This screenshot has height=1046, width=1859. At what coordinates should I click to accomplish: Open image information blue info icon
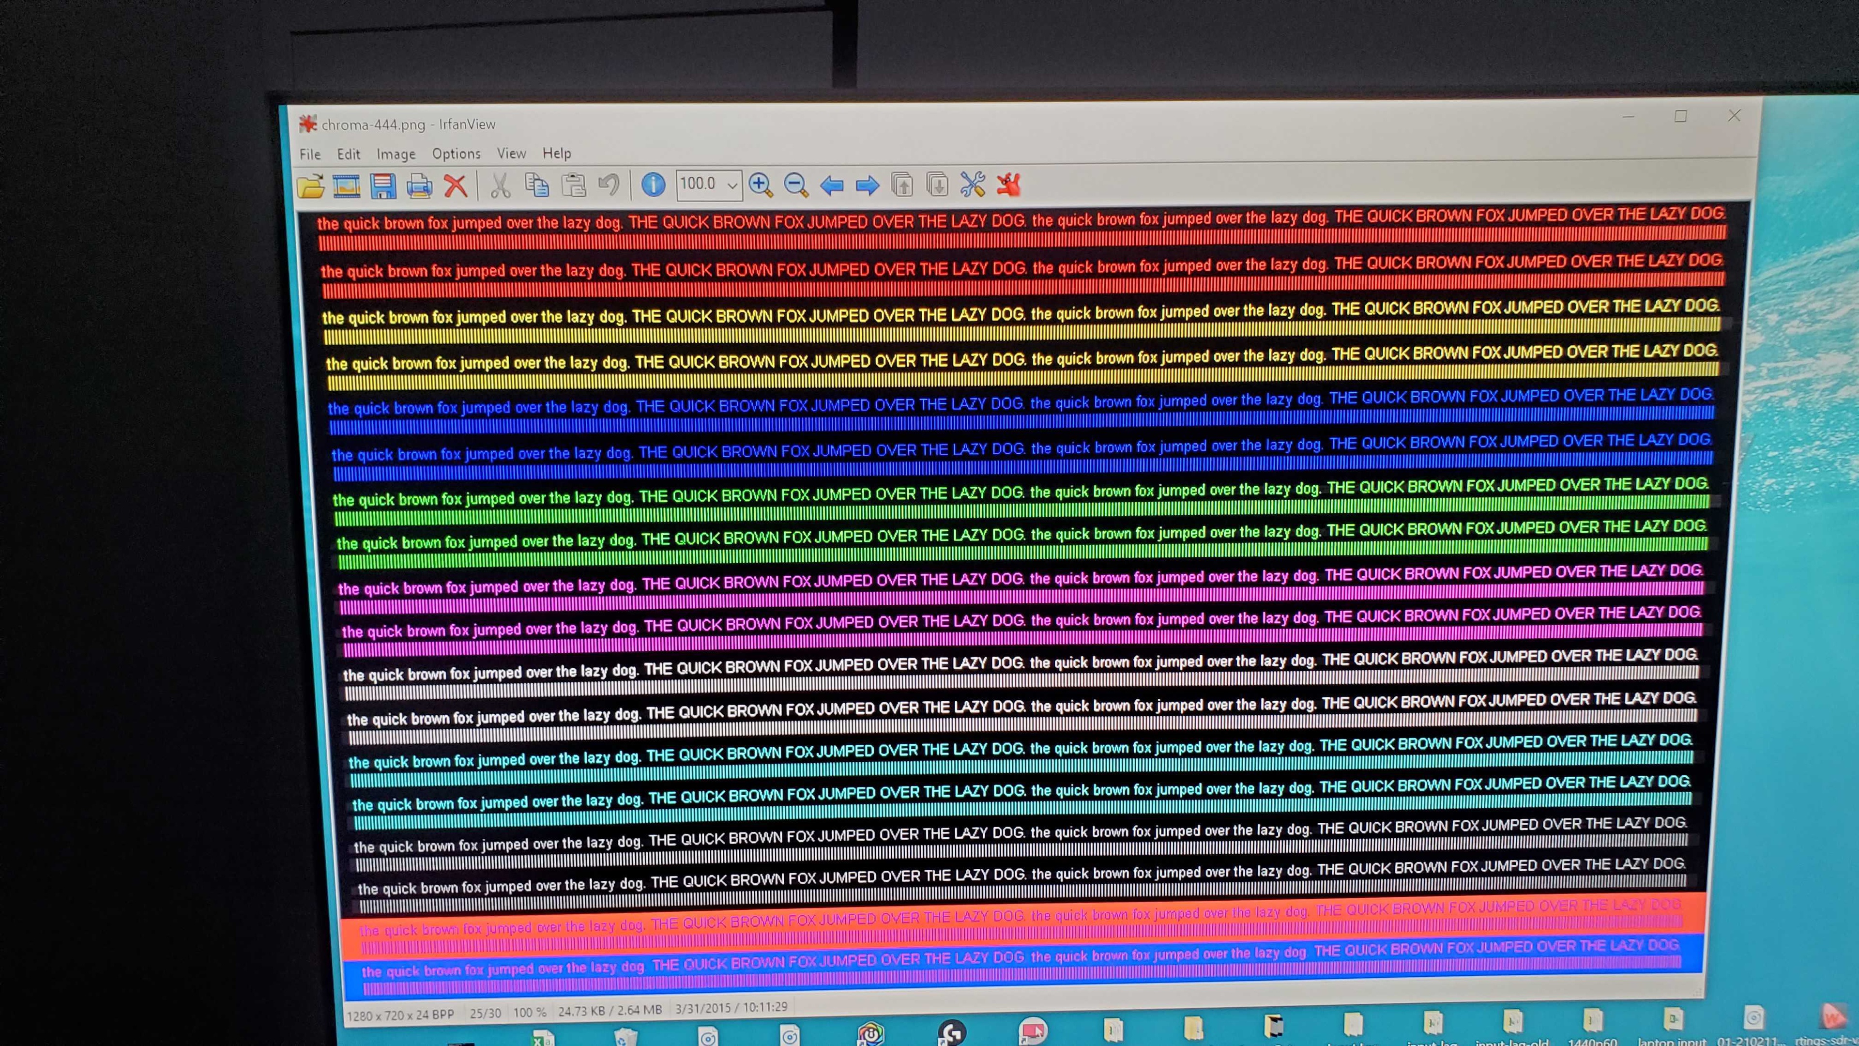(653, 185)
